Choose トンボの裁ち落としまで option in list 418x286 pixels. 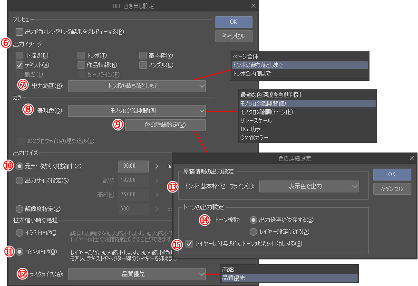(300, 65)
